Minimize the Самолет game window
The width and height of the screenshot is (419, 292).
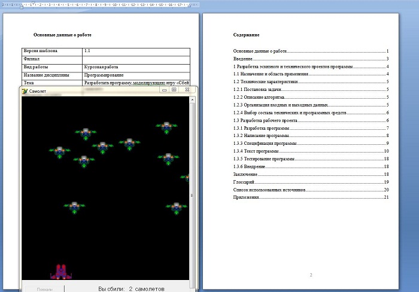pos(165,90)
